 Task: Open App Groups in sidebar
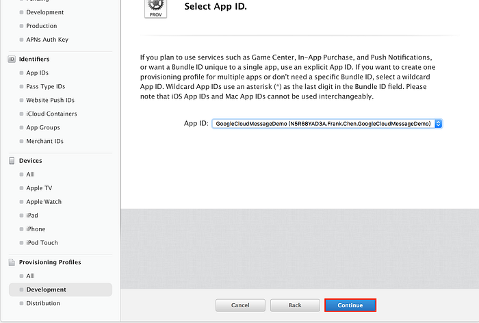click(42, 127)
